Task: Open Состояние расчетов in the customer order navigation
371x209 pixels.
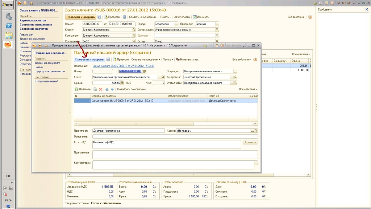Action: tap(34, 29)
